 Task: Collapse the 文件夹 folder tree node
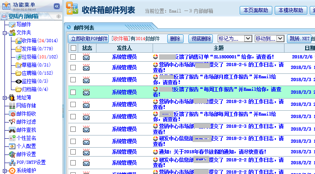coord(4,32)
